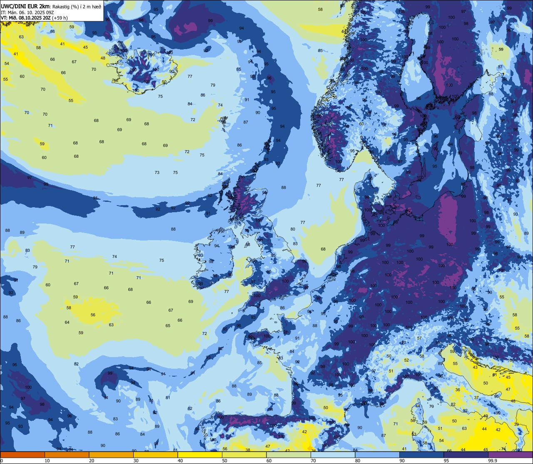Click legend tick label 70
The image size is (533, 464).
[x=313, y=461]
